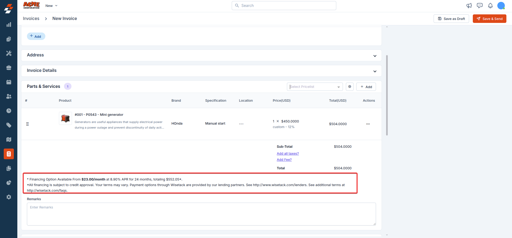
Task: Open the clock timesheet sidebar icon
Action: (9, 111)
